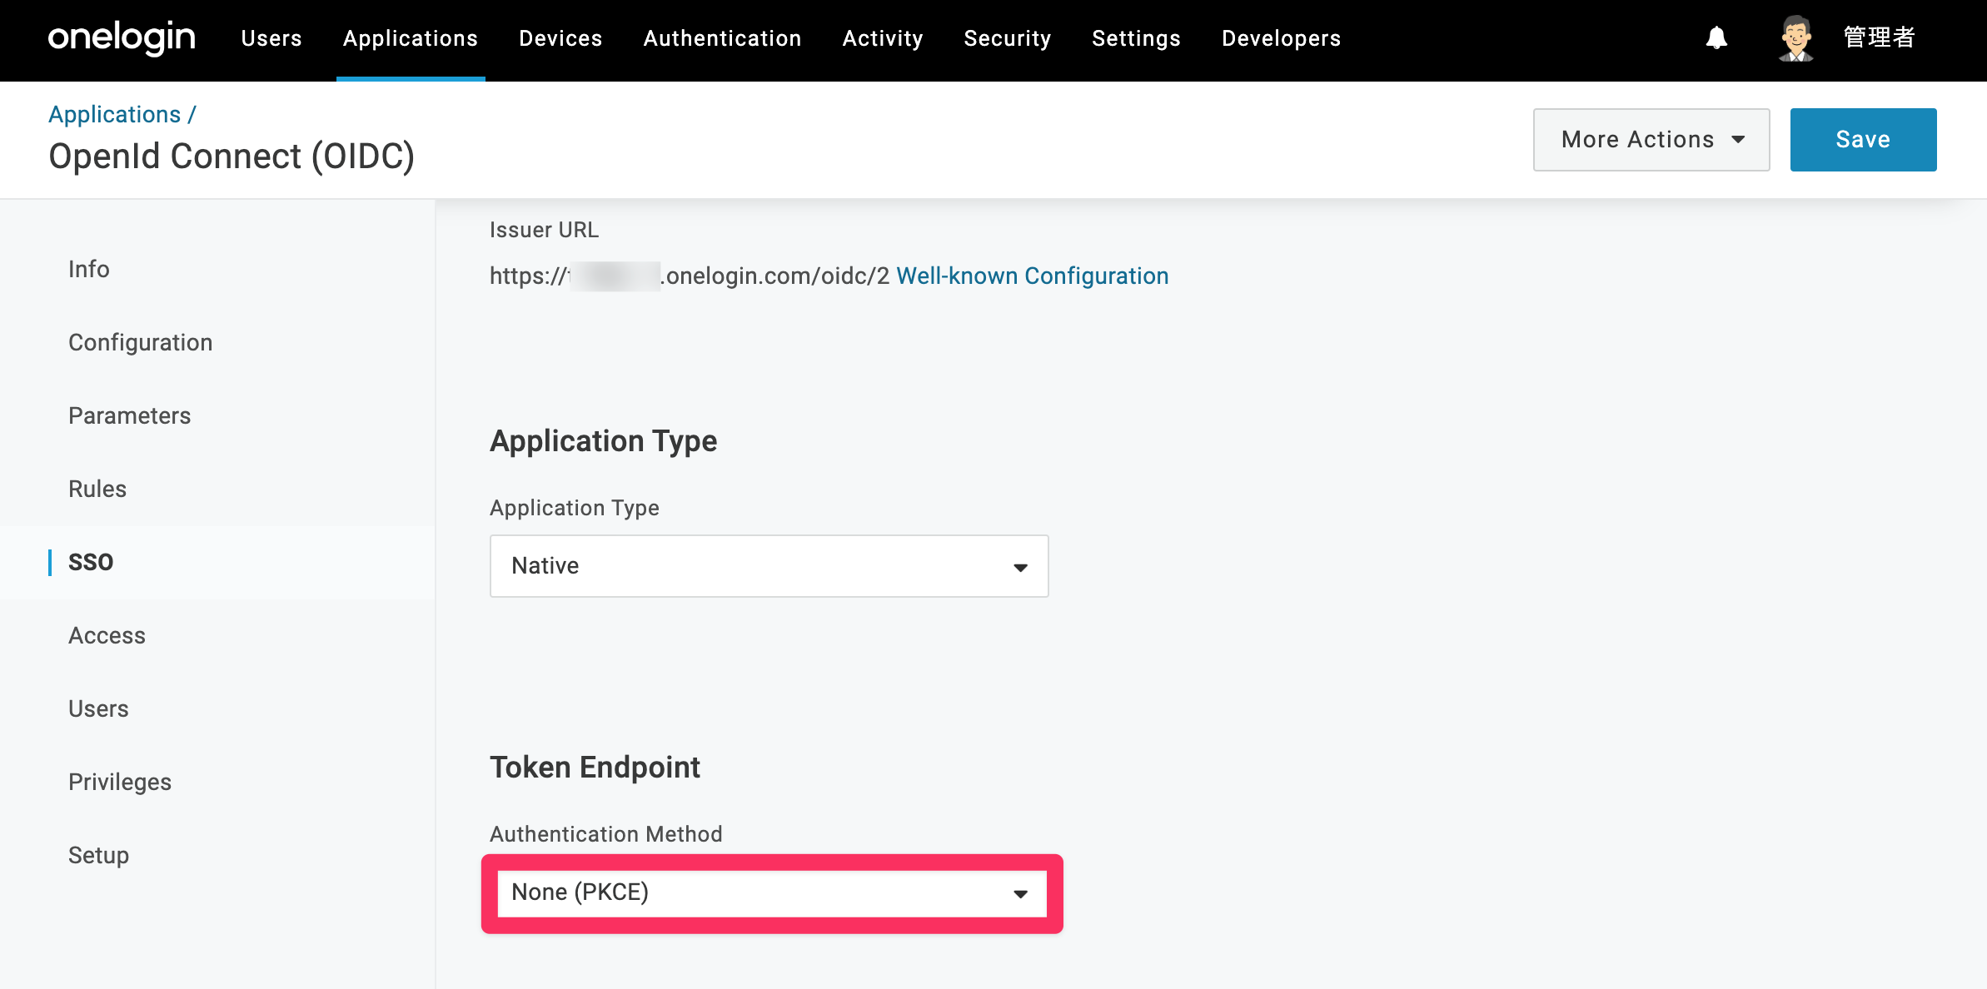Open the Developers top menu
This screenshot has width=1987, height=989.
[x=1281, y=38]
